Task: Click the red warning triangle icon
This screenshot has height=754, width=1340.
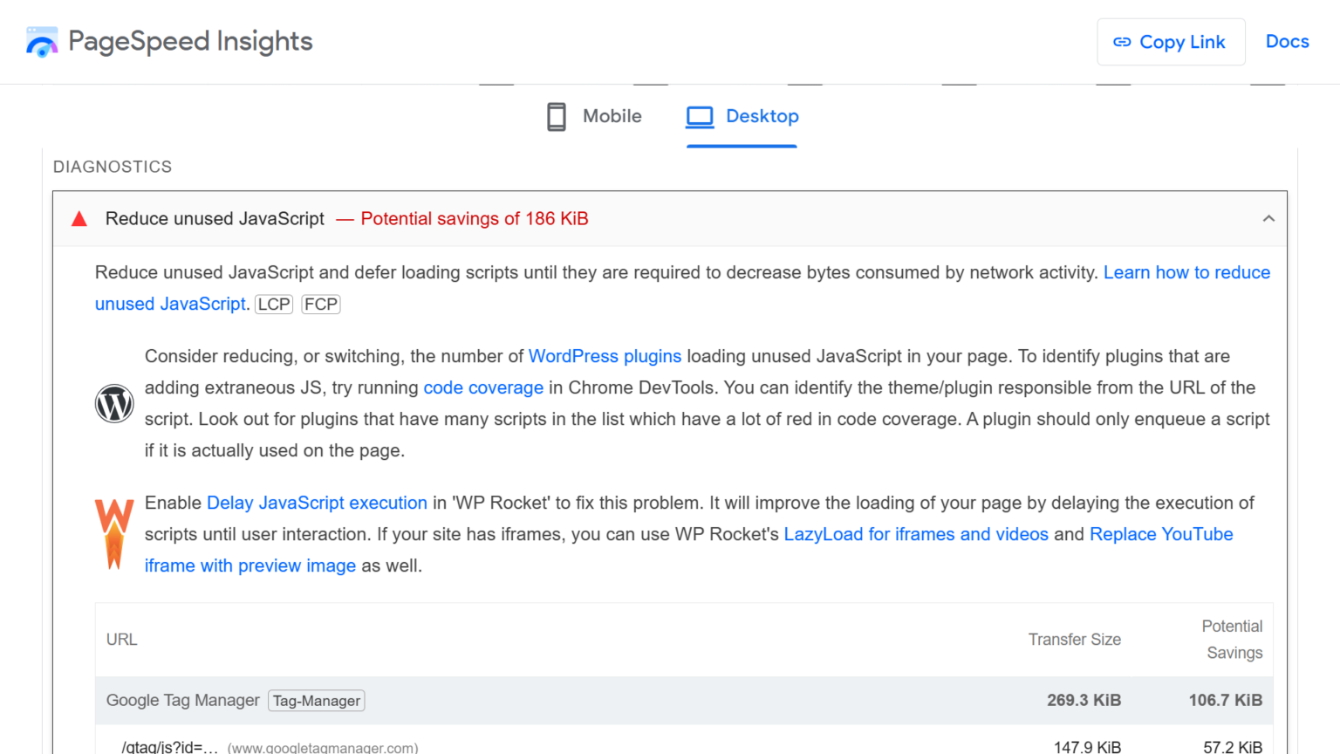Action: point(79,218)
